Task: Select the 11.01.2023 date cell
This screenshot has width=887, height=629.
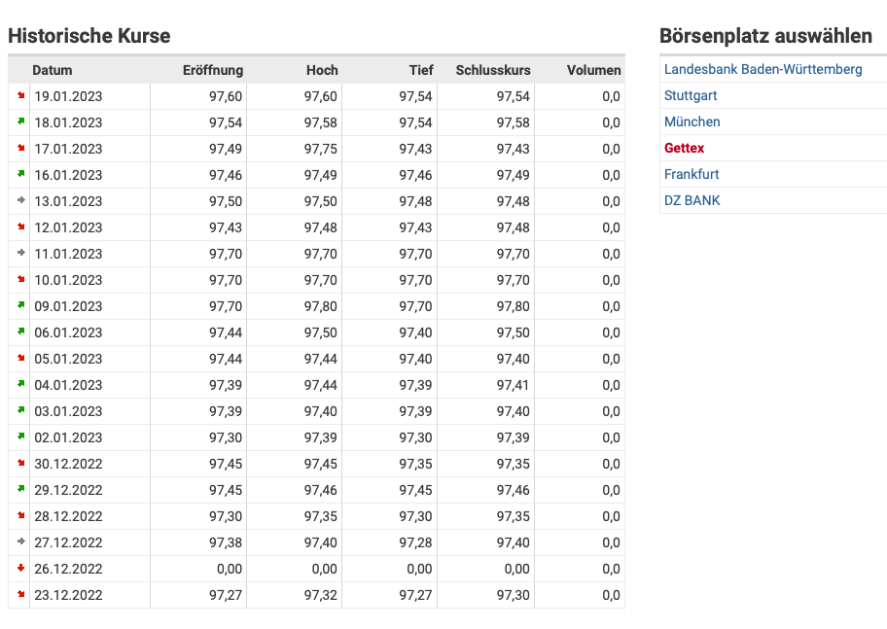Action: pyautogui.click(x=68, y=254)
